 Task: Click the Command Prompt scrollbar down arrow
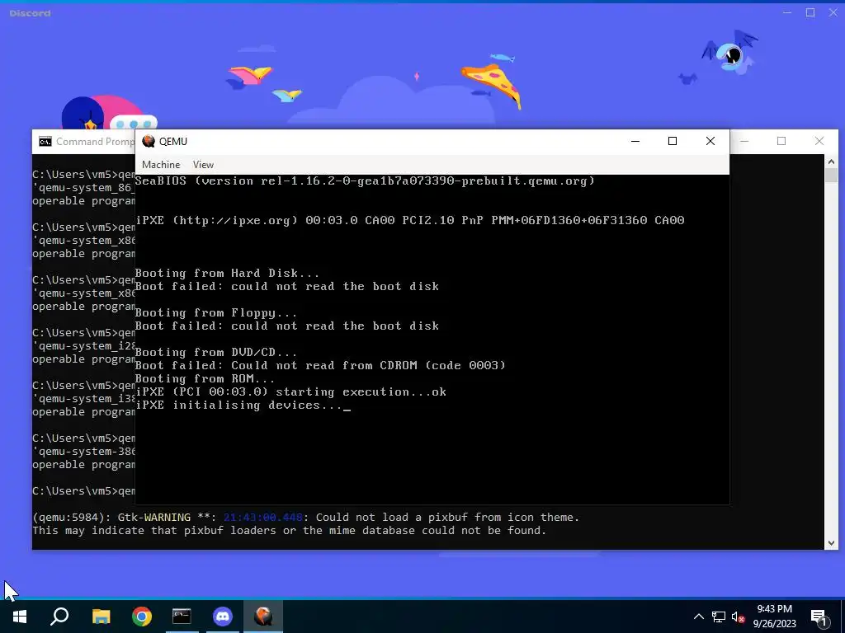[831, 543]
